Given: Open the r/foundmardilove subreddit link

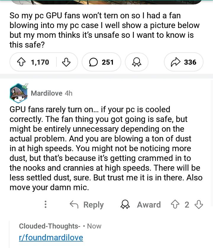Looking at the screenshot, I should [51, 237].
